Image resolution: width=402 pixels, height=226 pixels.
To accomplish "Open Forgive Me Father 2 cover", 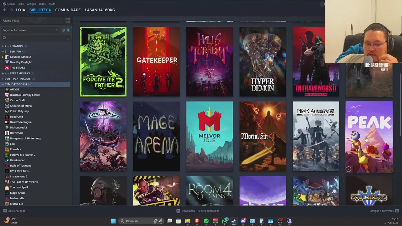I will pos(103,62).
